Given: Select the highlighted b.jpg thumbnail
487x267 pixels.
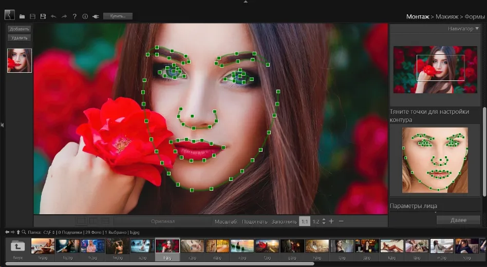Looking at the screenshot, I should click(167, 249).
